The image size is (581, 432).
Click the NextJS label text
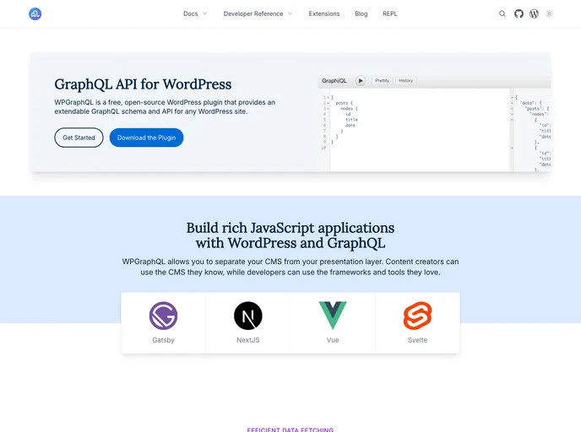(x=248, y=340)
